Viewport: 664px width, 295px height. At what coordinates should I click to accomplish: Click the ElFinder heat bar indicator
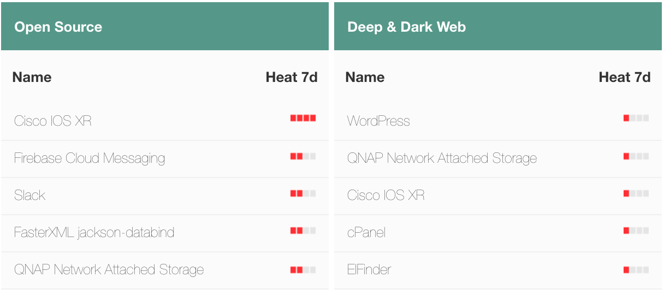[636, 269]
